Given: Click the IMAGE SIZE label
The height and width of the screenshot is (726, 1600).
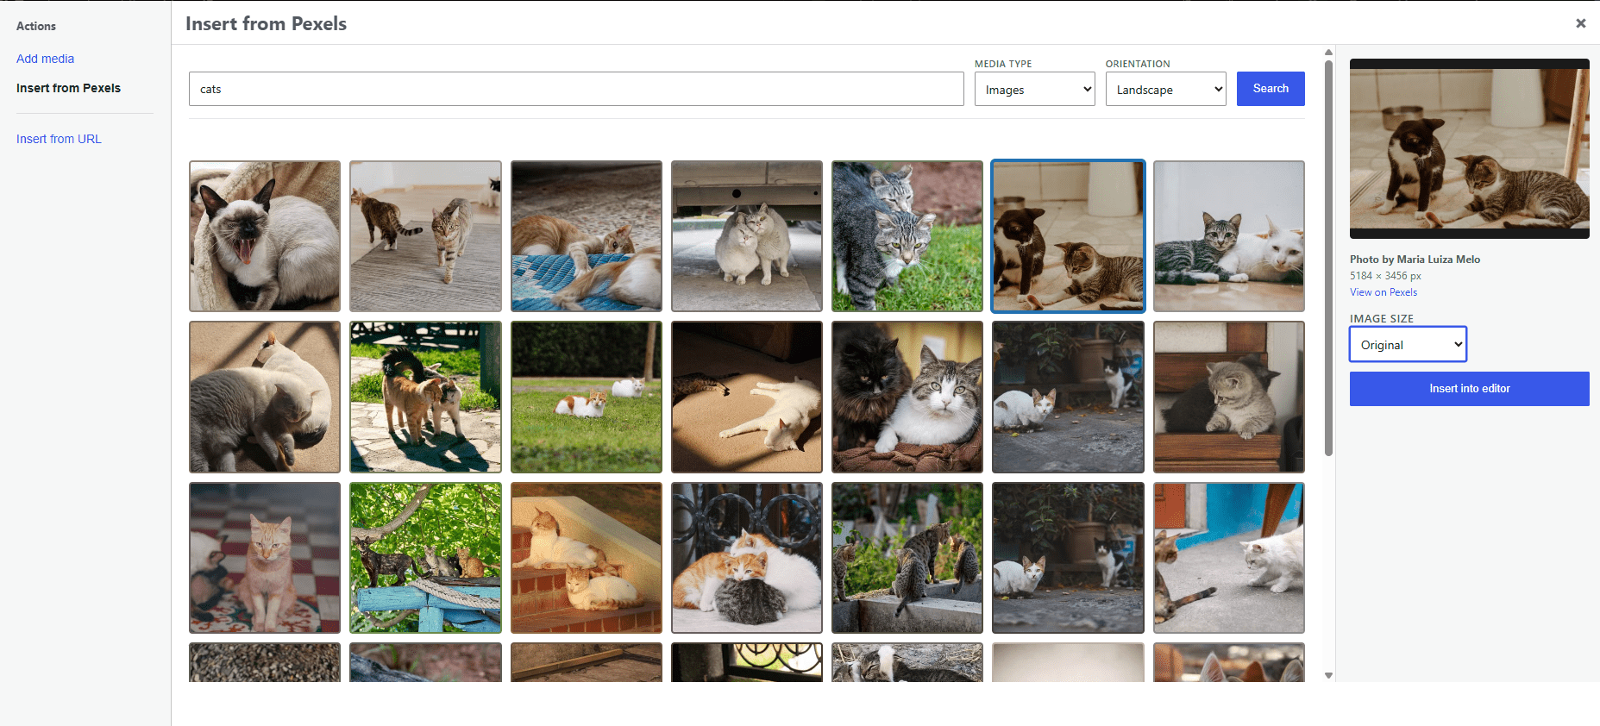Looking at the screenshot, I should [1382, 319].
